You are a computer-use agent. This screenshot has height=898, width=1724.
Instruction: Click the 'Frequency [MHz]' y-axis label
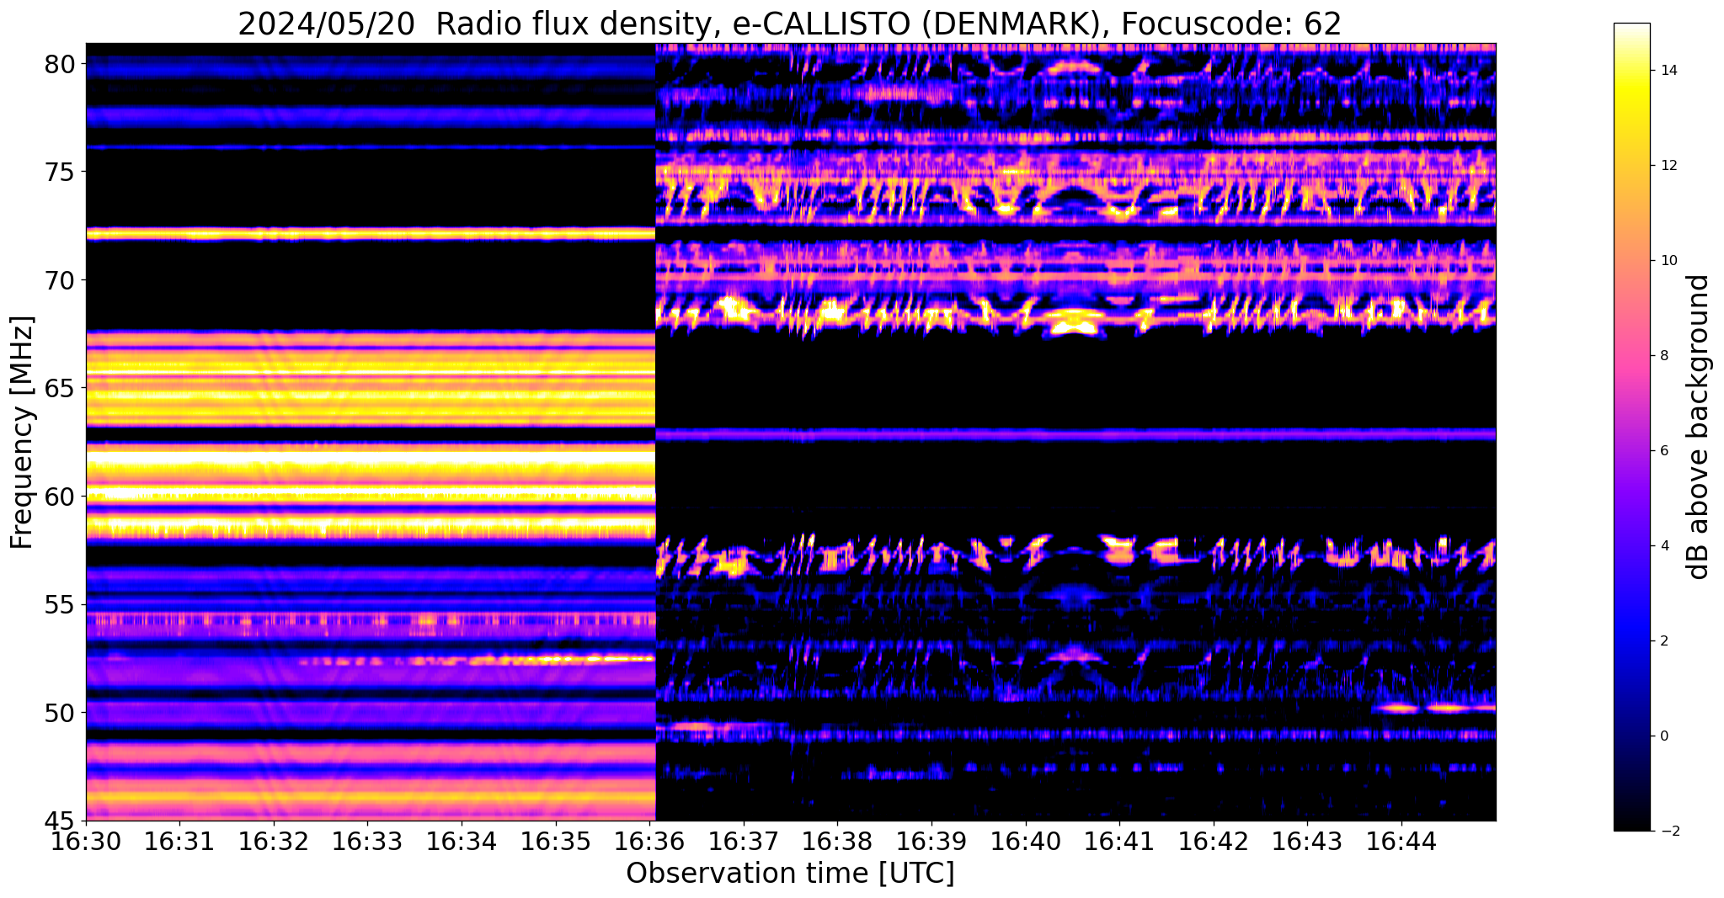pos(22,433)
